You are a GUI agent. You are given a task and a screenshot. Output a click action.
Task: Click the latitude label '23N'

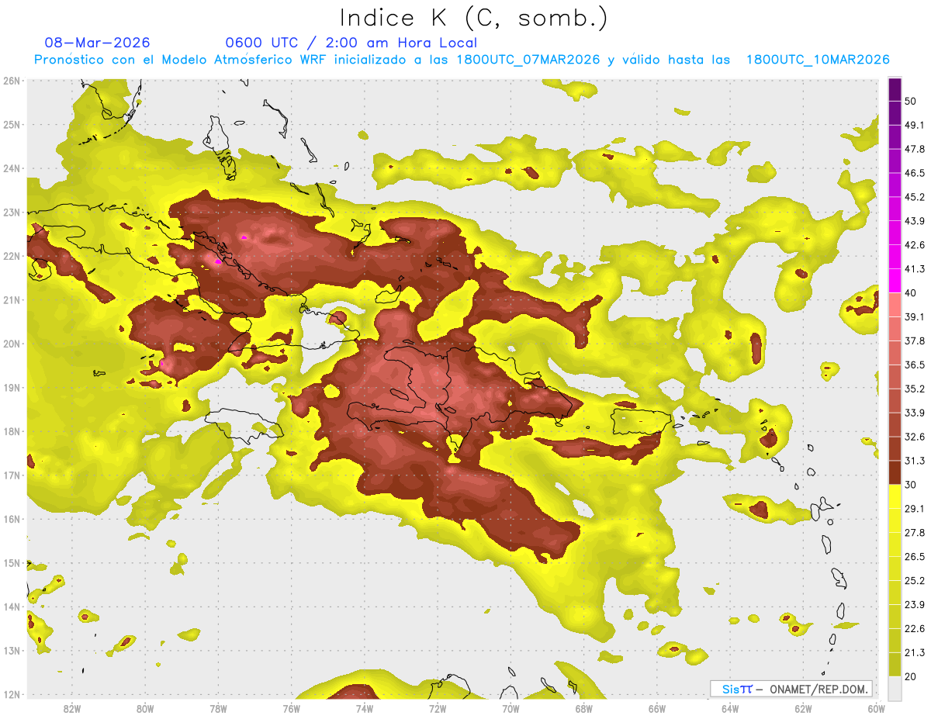(x=12, y=213)
